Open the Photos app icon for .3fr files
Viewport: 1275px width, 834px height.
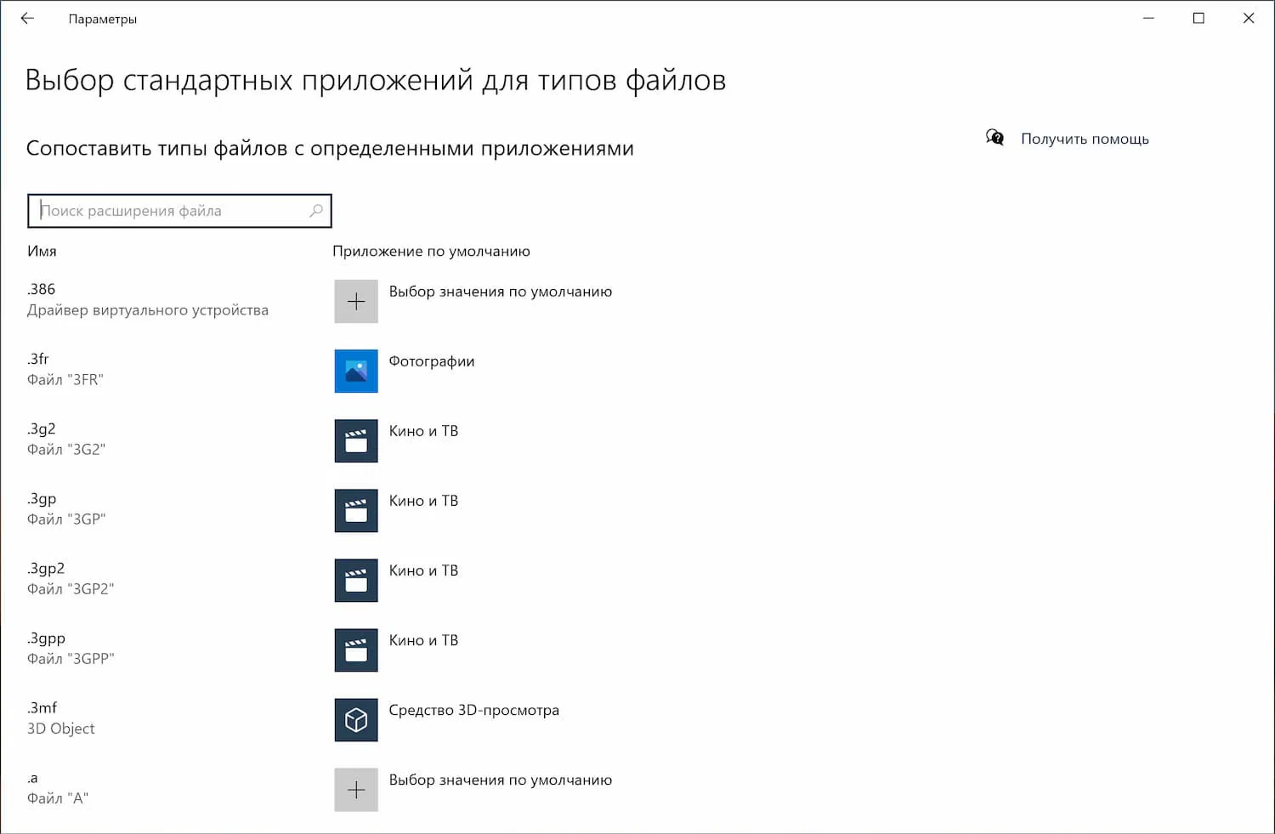tap(355, 372)
